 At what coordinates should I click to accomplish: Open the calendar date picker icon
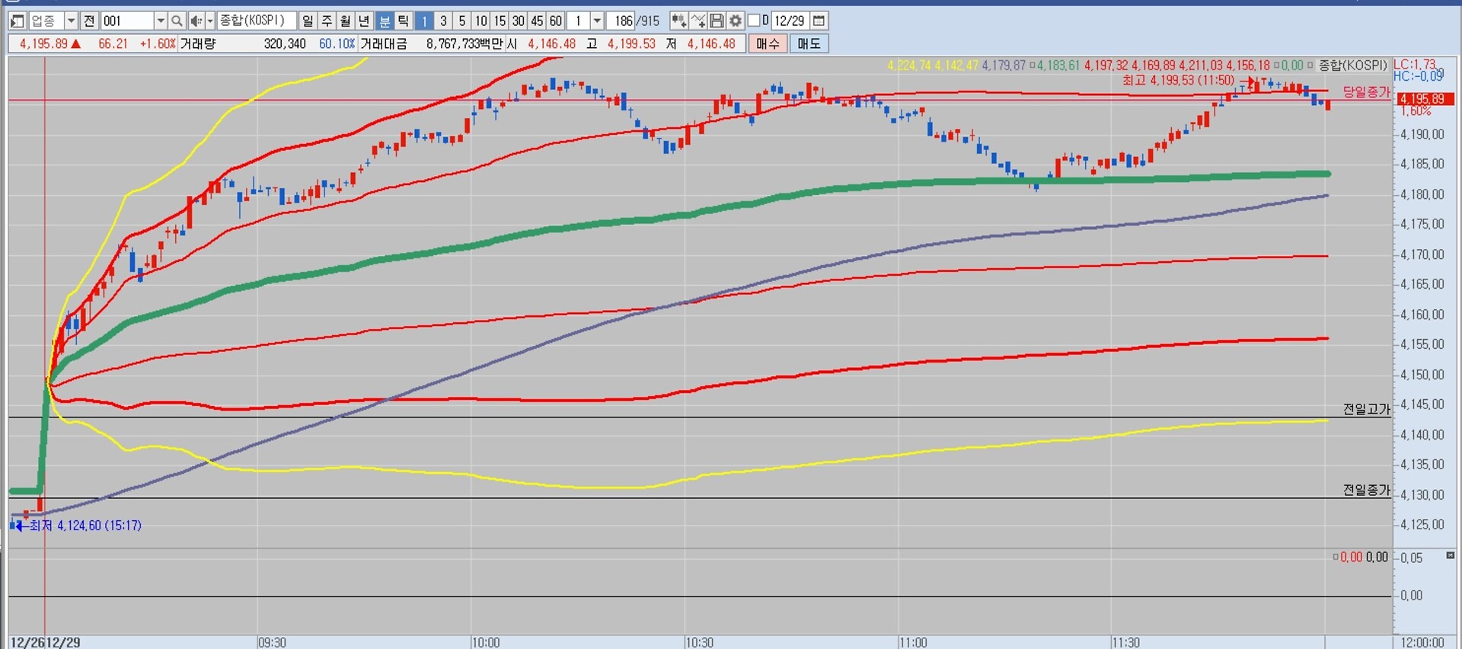[819, 21]
